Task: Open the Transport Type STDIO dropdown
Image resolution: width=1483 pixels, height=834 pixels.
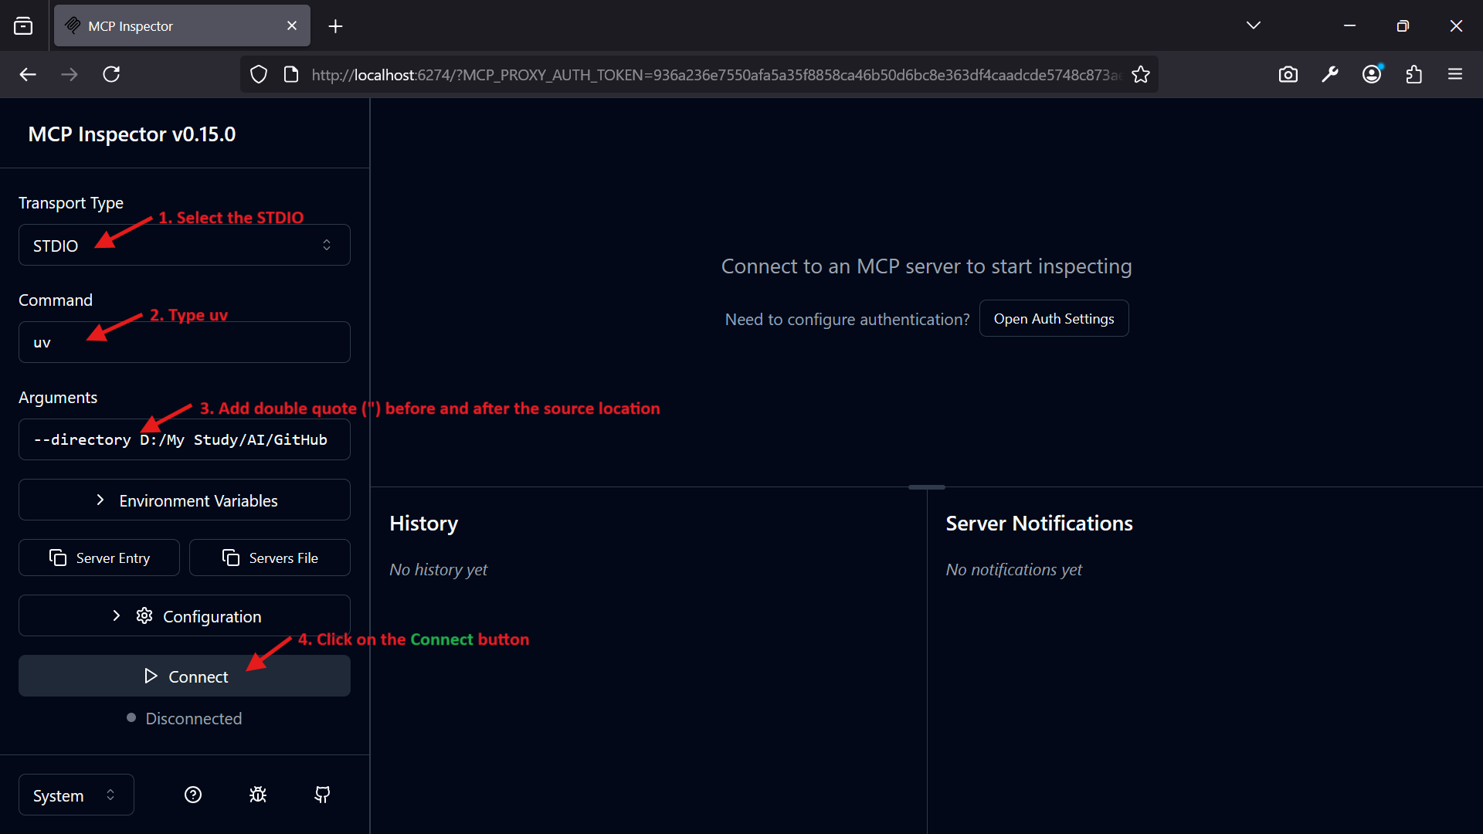Action: click(x=185, y=245)
